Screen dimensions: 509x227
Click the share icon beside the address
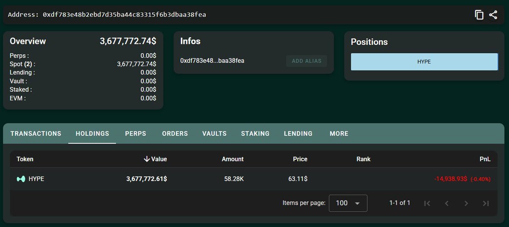(x=493, y=15)
